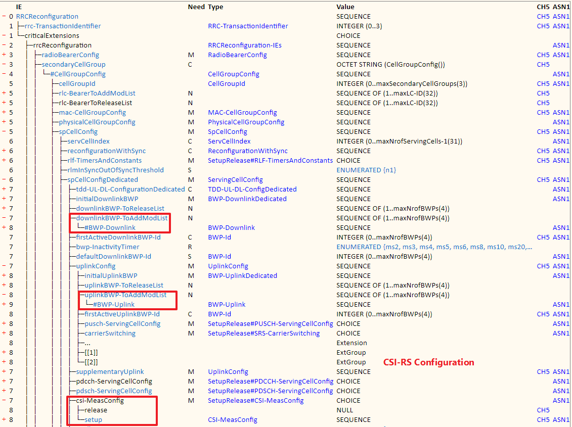Viewport: 572px width, 427px height.
Task: Expand the pdsch-ServingCellConfig row
Action: click(x=4, y=391)
